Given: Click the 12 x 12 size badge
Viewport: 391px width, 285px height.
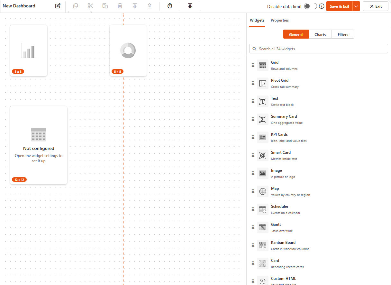Looking at the screenshot, I should click(19, 179).
